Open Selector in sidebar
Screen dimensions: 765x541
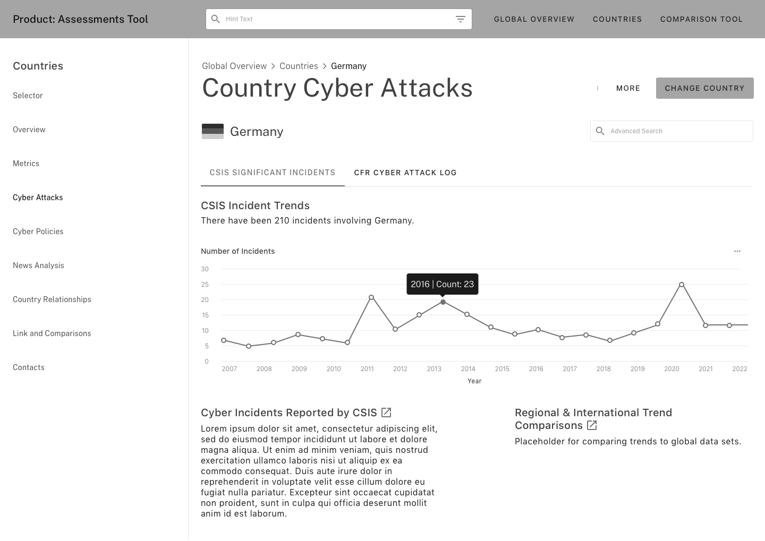tap(28, 96)
